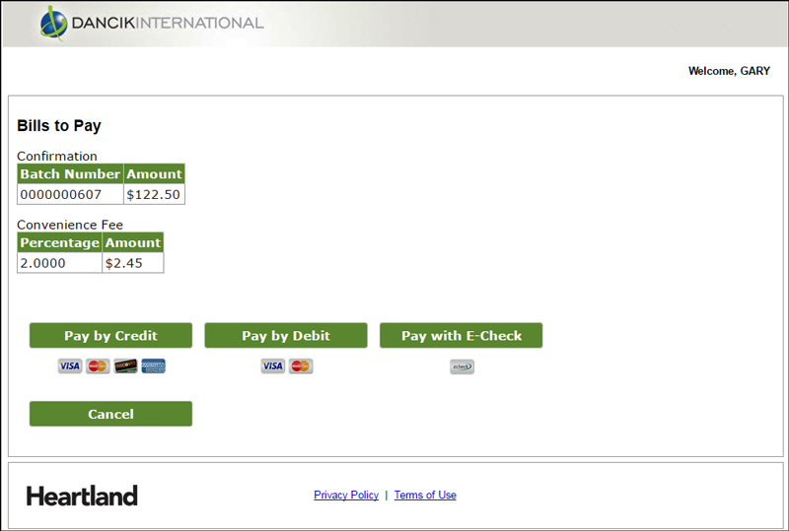Viewport: 789px width, 531px height.
Task: Select Pay with E-Check
Action: [461, 335]
